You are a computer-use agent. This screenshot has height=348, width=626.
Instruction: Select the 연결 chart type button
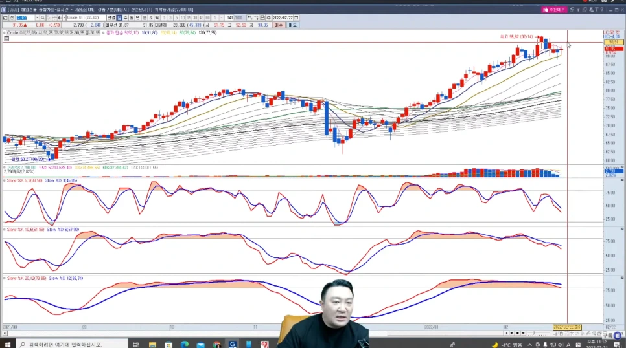111,18
